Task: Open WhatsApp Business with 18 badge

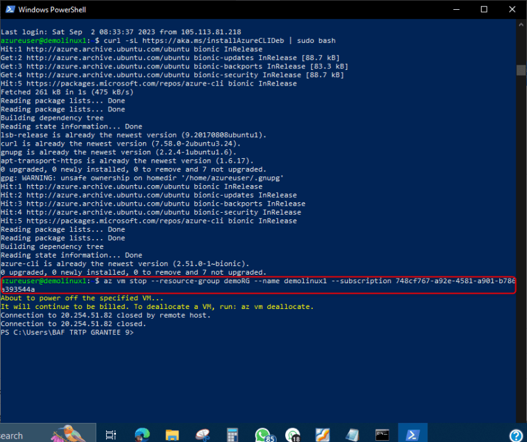Action: pyautogui.click(x=292, y=435)
